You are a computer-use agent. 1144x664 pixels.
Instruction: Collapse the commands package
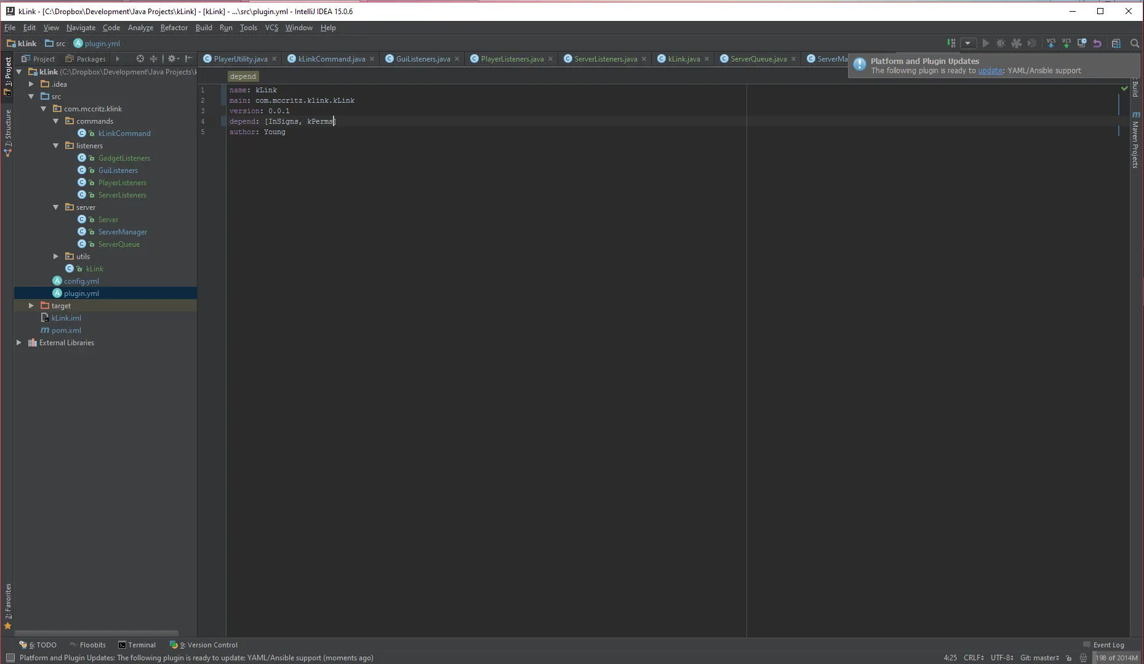56,121
